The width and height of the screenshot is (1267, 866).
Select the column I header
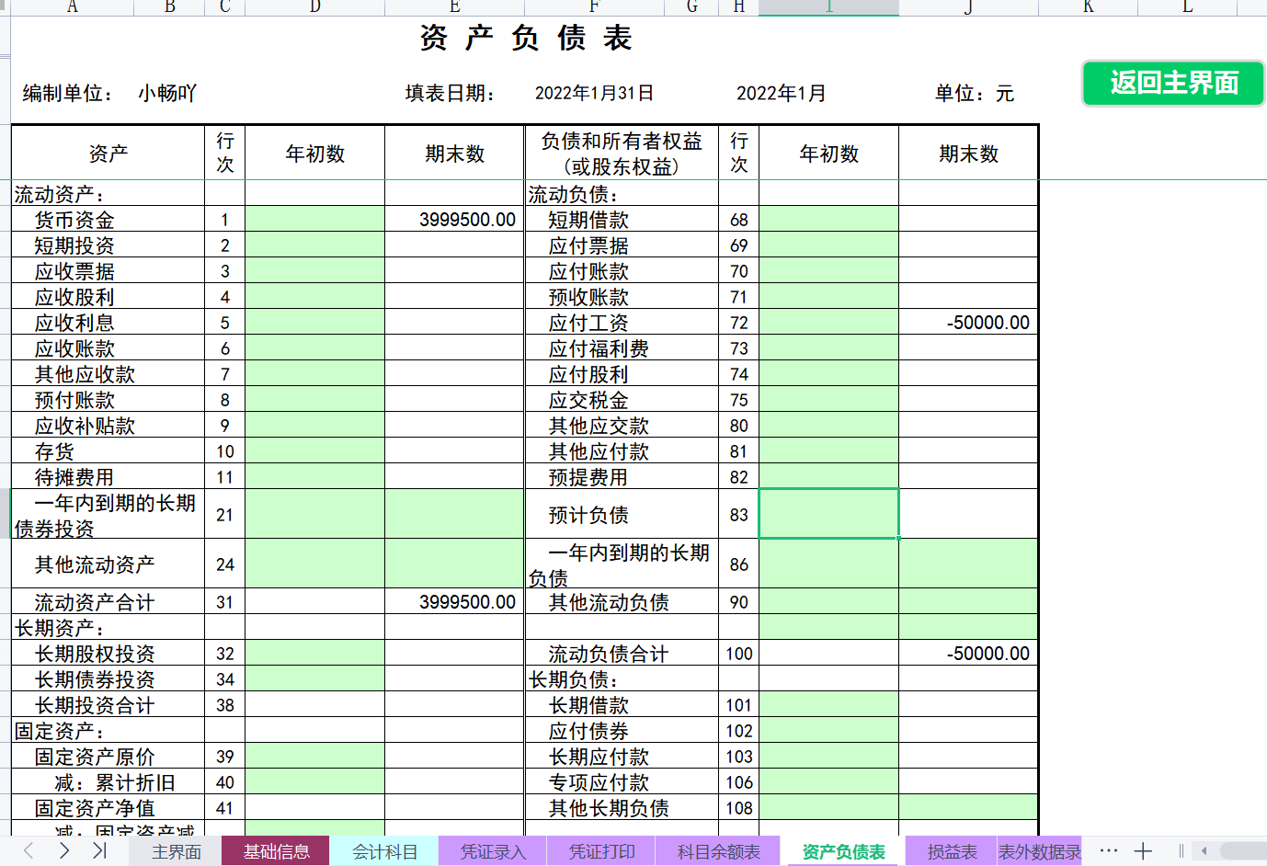828,6
